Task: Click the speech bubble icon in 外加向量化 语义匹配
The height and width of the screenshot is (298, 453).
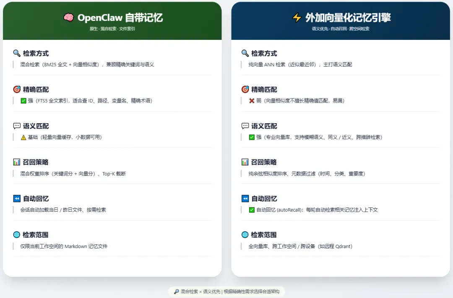Action: click(x=245, y=126)
